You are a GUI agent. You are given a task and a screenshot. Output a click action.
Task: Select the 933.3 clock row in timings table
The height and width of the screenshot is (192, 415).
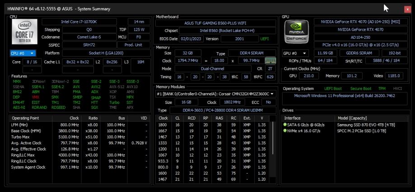(213, 161)
